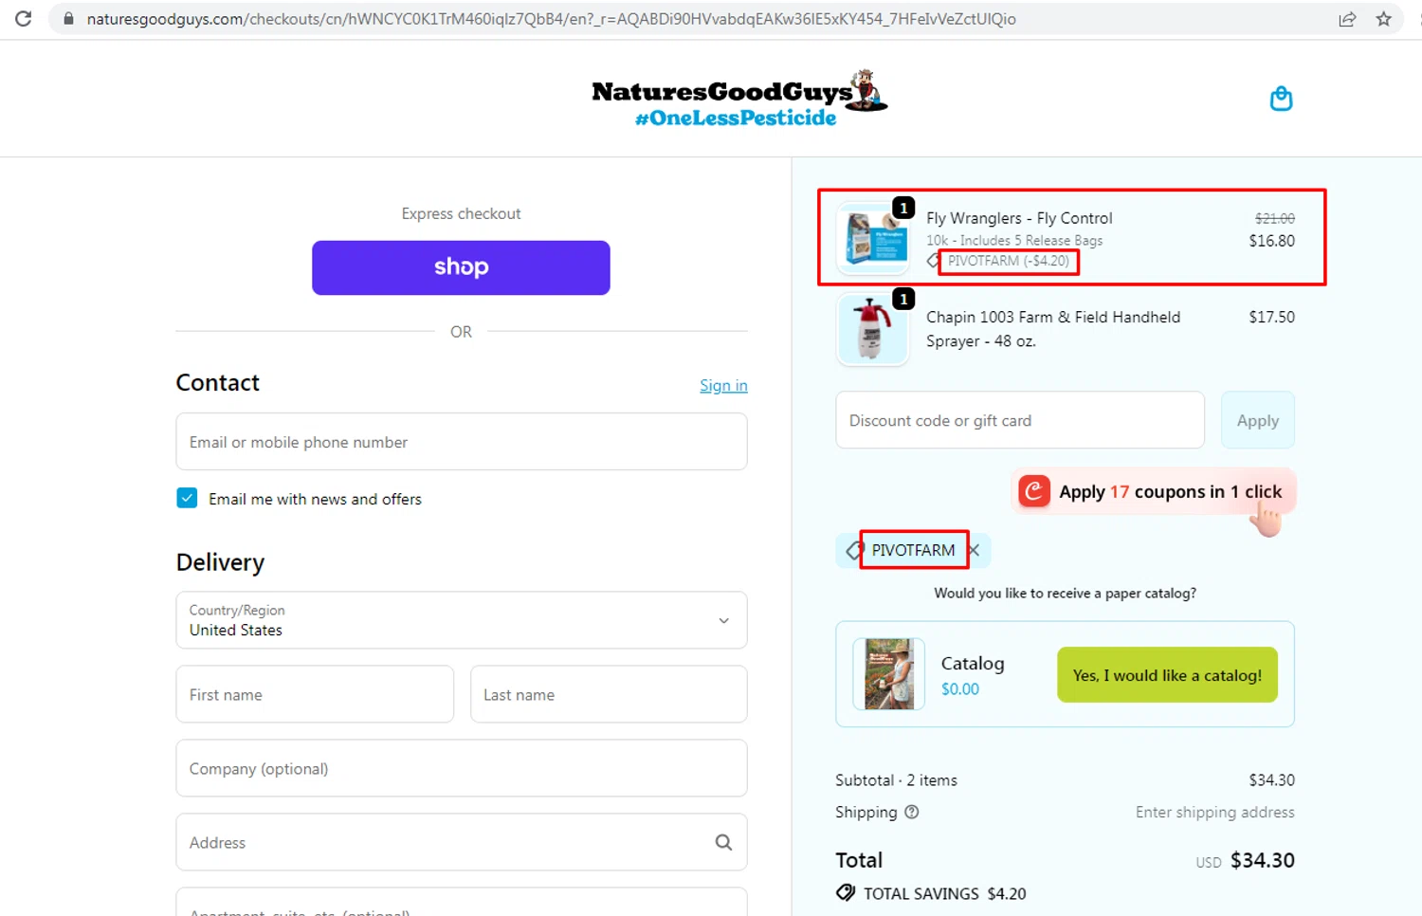Viewport: 1422px width, 916px height.
Task: Click the Express checkout heading
Action: pos(461,213)
